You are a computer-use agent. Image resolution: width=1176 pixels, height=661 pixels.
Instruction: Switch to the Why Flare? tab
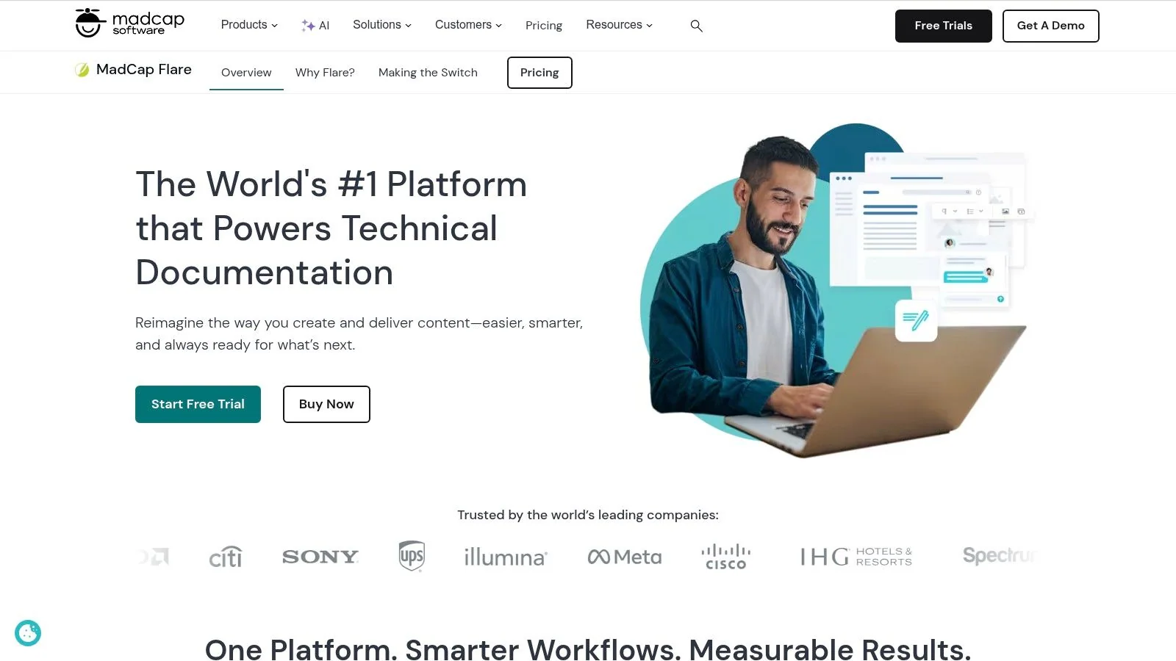click(x=325, y=73)
